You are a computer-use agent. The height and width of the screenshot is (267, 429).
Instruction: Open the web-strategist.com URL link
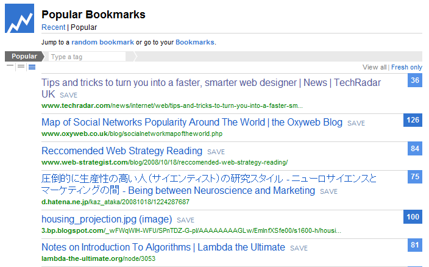(165, 163)
